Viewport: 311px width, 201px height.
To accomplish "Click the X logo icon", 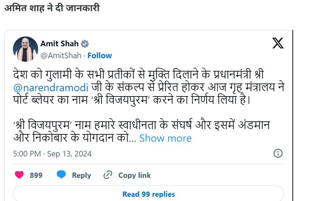I will point(278,43).
